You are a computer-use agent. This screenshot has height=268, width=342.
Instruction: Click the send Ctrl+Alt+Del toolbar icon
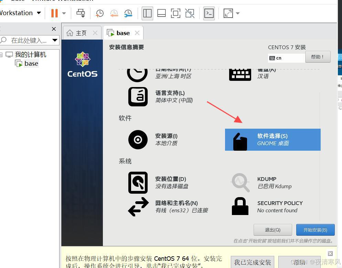pyautogui.click(x=81, y=13)
